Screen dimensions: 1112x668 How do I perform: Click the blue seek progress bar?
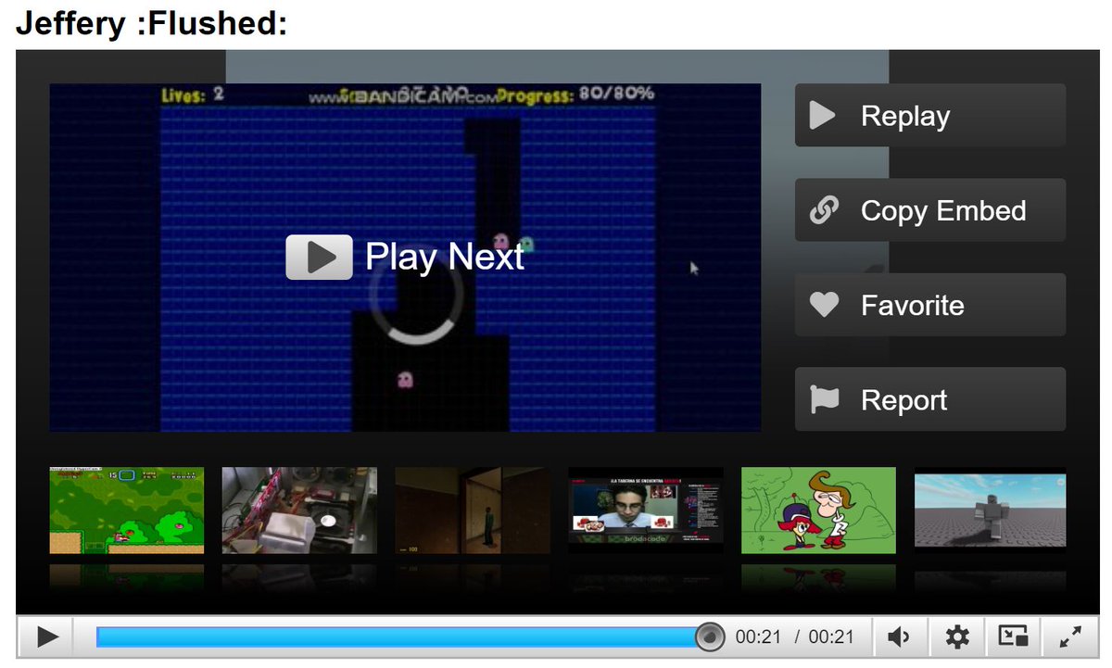coord(402,636)
